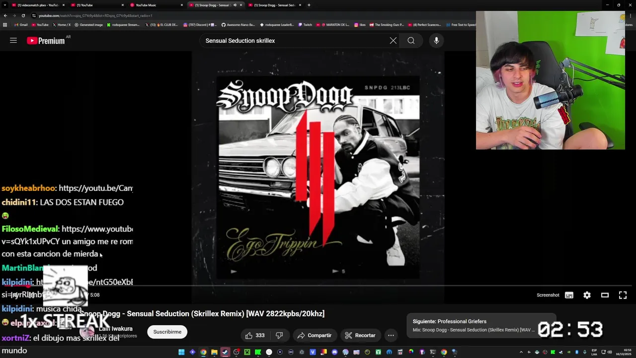Show hidden system tray icons
Viewport: 636px width, 358px height.
(521, 352)
